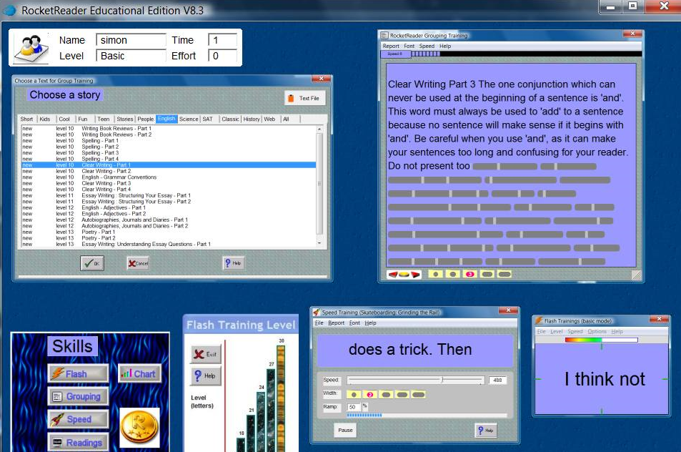Start Speed training via the rocket button

point(78,419)
